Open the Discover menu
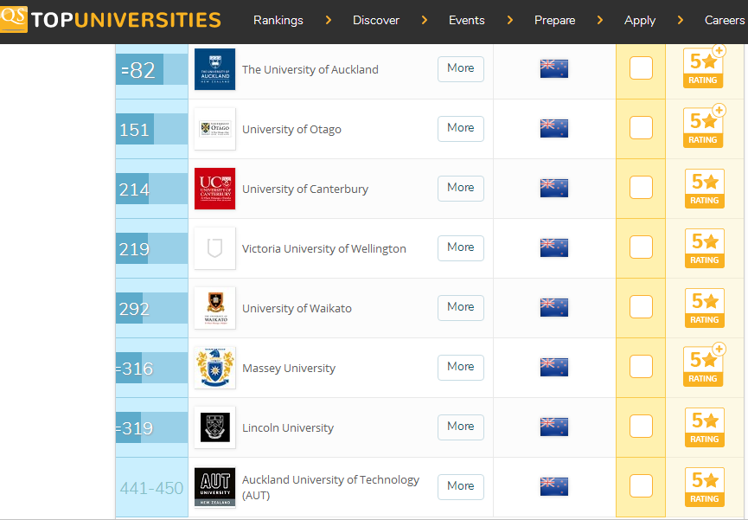Screen dimensions: 748x520 [x=375, y=20]
